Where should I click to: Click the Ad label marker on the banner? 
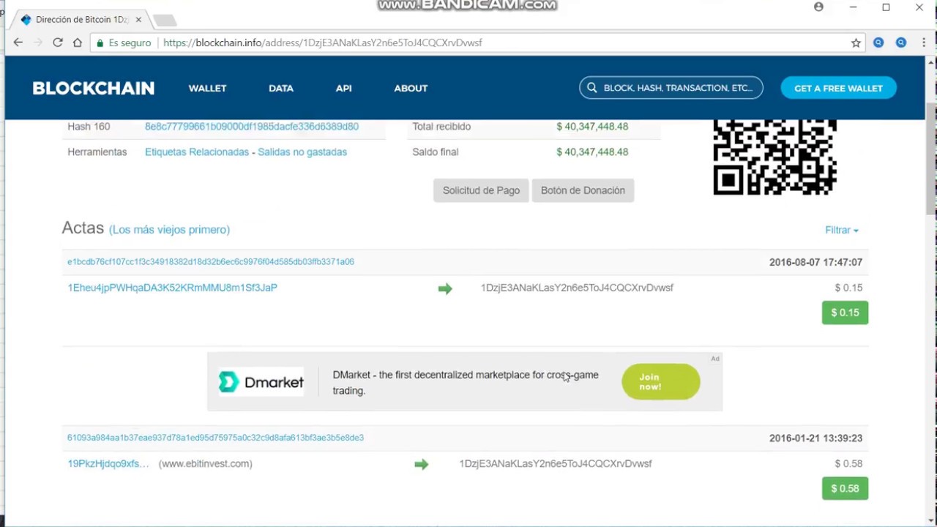click(715, 359)
